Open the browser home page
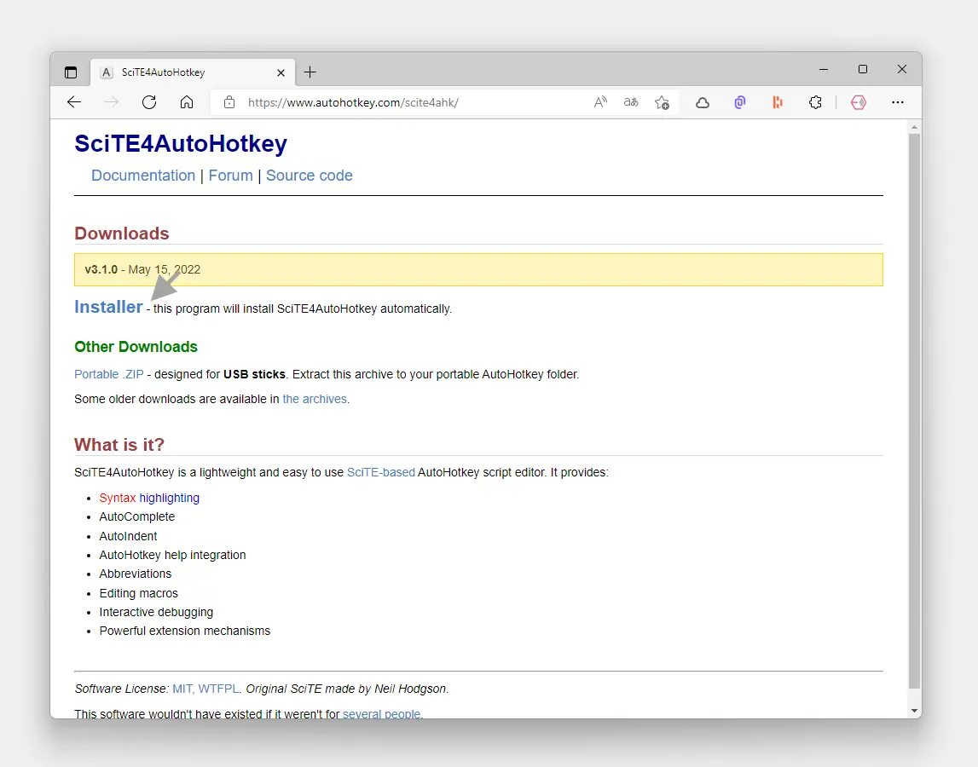Viewport: 978px width, 767px height. pyautogui.click(x=187, y=102)
